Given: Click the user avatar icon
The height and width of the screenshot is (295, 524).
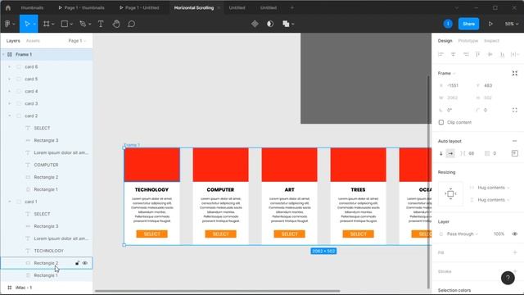Looking at the screenshot, I should (448, 24).
